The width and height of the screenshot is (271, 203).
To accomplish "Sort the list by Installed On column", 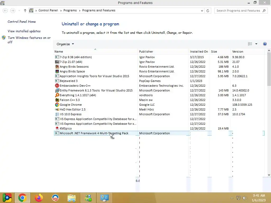I will click(199, 52).
